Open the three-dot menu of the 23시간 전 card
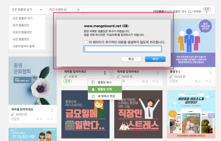The width and height of the screenshot is (221, 141). pyautogui.click(x=52, y=110)
